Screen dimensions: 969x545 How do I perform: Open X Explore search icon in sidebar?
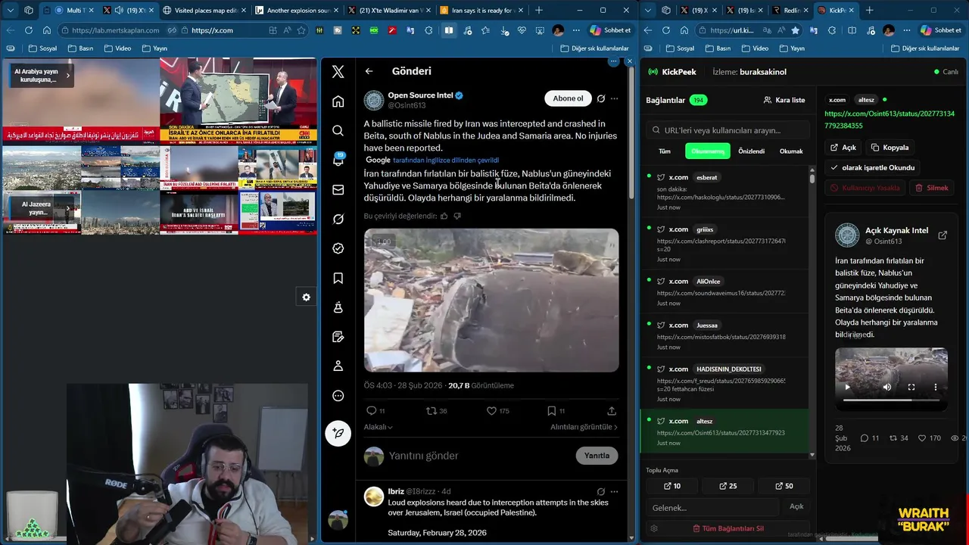coord(338,131)
